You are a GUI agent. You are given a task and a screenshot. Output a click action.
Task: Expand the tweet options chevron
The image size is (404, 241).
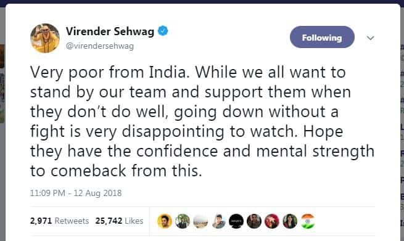[x=370, y=38]
